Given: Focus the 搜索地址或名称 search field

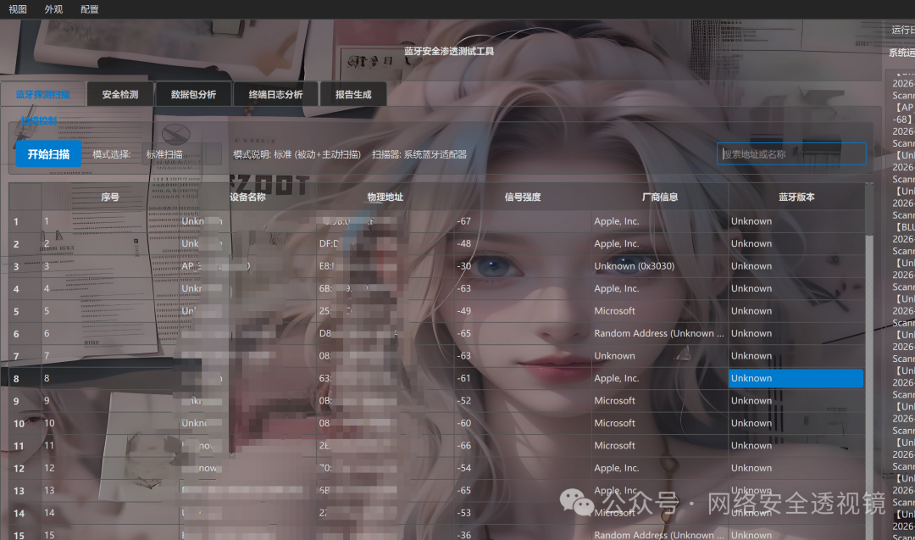Looking at the screenshot, I should tap(791, 154).
